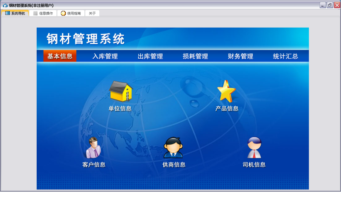Open the 单位信息 house icon
This screenshot has height=222, width=341.
[121, 91]
